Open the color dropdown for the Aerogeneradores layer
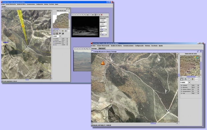The width and height of the screenshot is (207, 130). pyautogui.click(x=195, y=91)
